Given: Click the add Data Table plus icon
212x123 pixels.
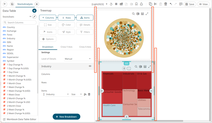Looking at the screenshot, I should tap(34, 11).
